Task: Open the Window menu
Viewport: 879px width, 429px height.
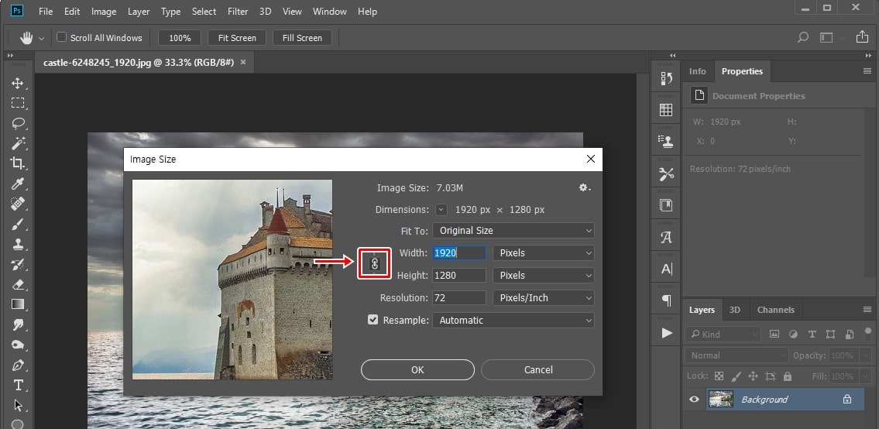Action: click(x=330, y=11)
